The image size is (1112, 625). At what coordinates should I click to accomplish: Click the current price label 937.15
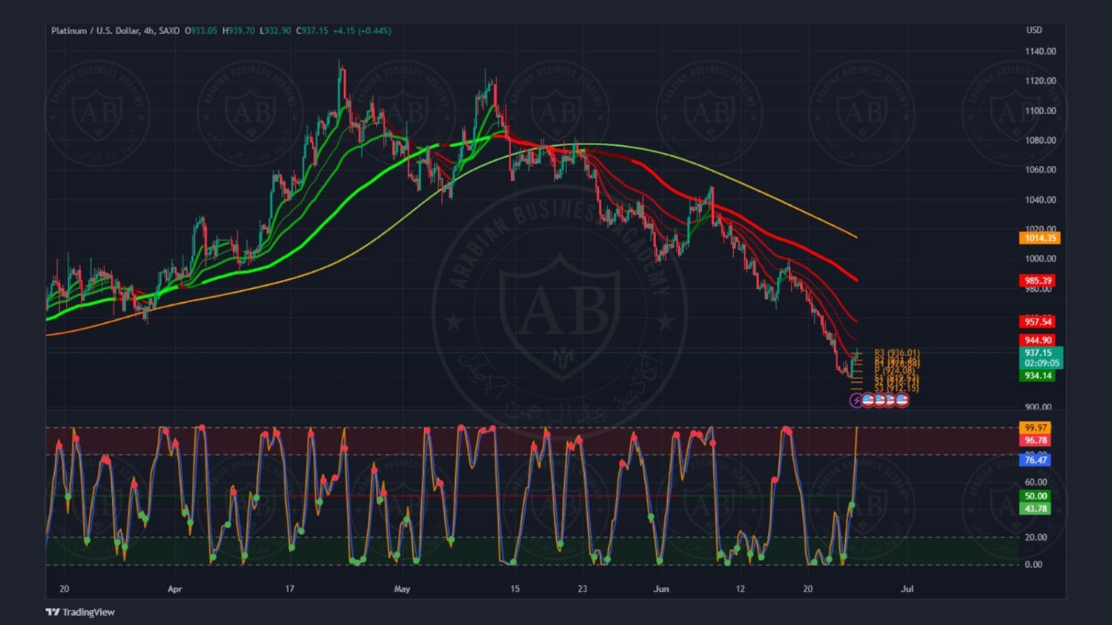coord(1038,352)
